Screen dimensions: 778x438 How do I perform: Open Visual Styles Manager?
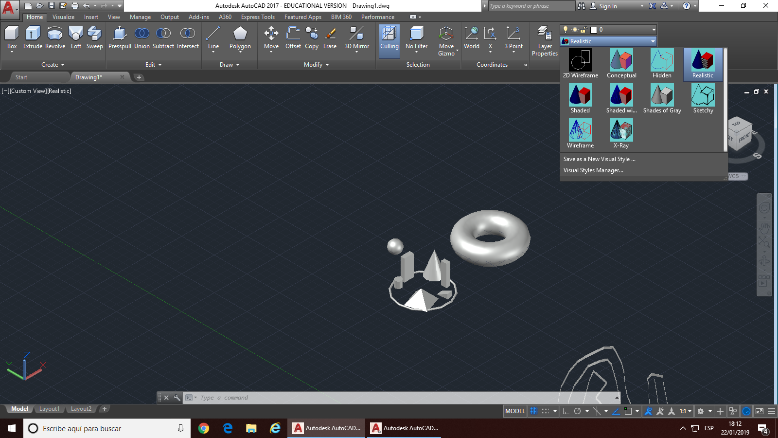593,170
